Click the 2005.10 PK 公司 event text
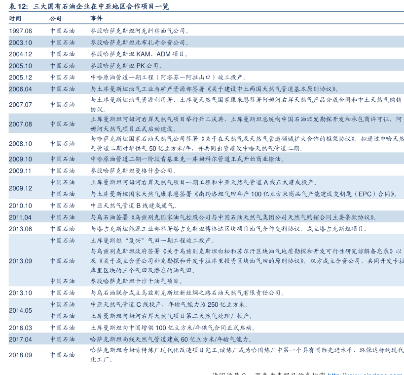The height and width of the screenshot is (375, 404). coord(126,66)
